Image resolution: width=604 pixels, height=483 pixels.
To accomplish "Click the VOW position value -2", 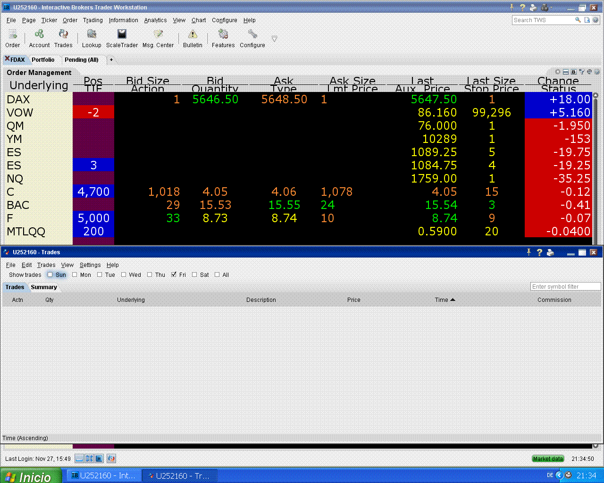I will coord(93,112).
